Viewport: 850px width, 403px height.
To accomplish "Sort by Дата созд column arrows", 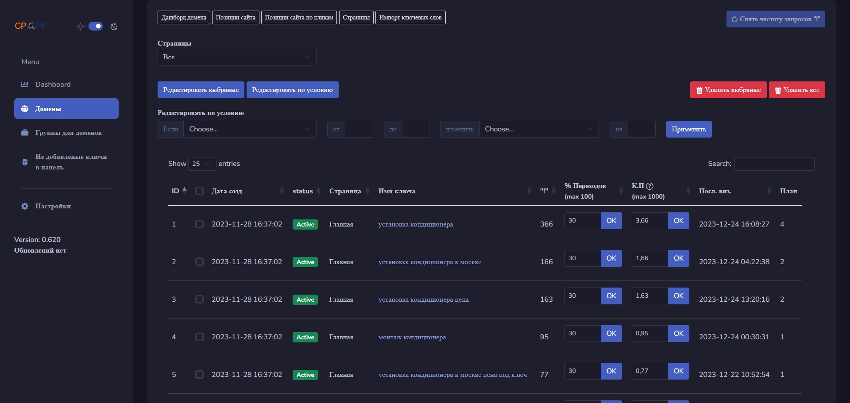I will pyautogui.click(x=282, y=191).
